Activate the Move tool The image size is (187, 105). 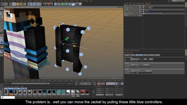tap(14, 4)
